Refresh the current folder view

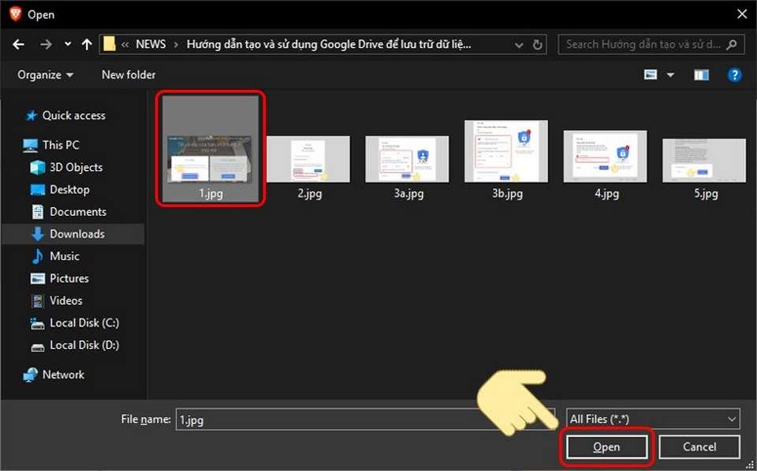point(538,45)
